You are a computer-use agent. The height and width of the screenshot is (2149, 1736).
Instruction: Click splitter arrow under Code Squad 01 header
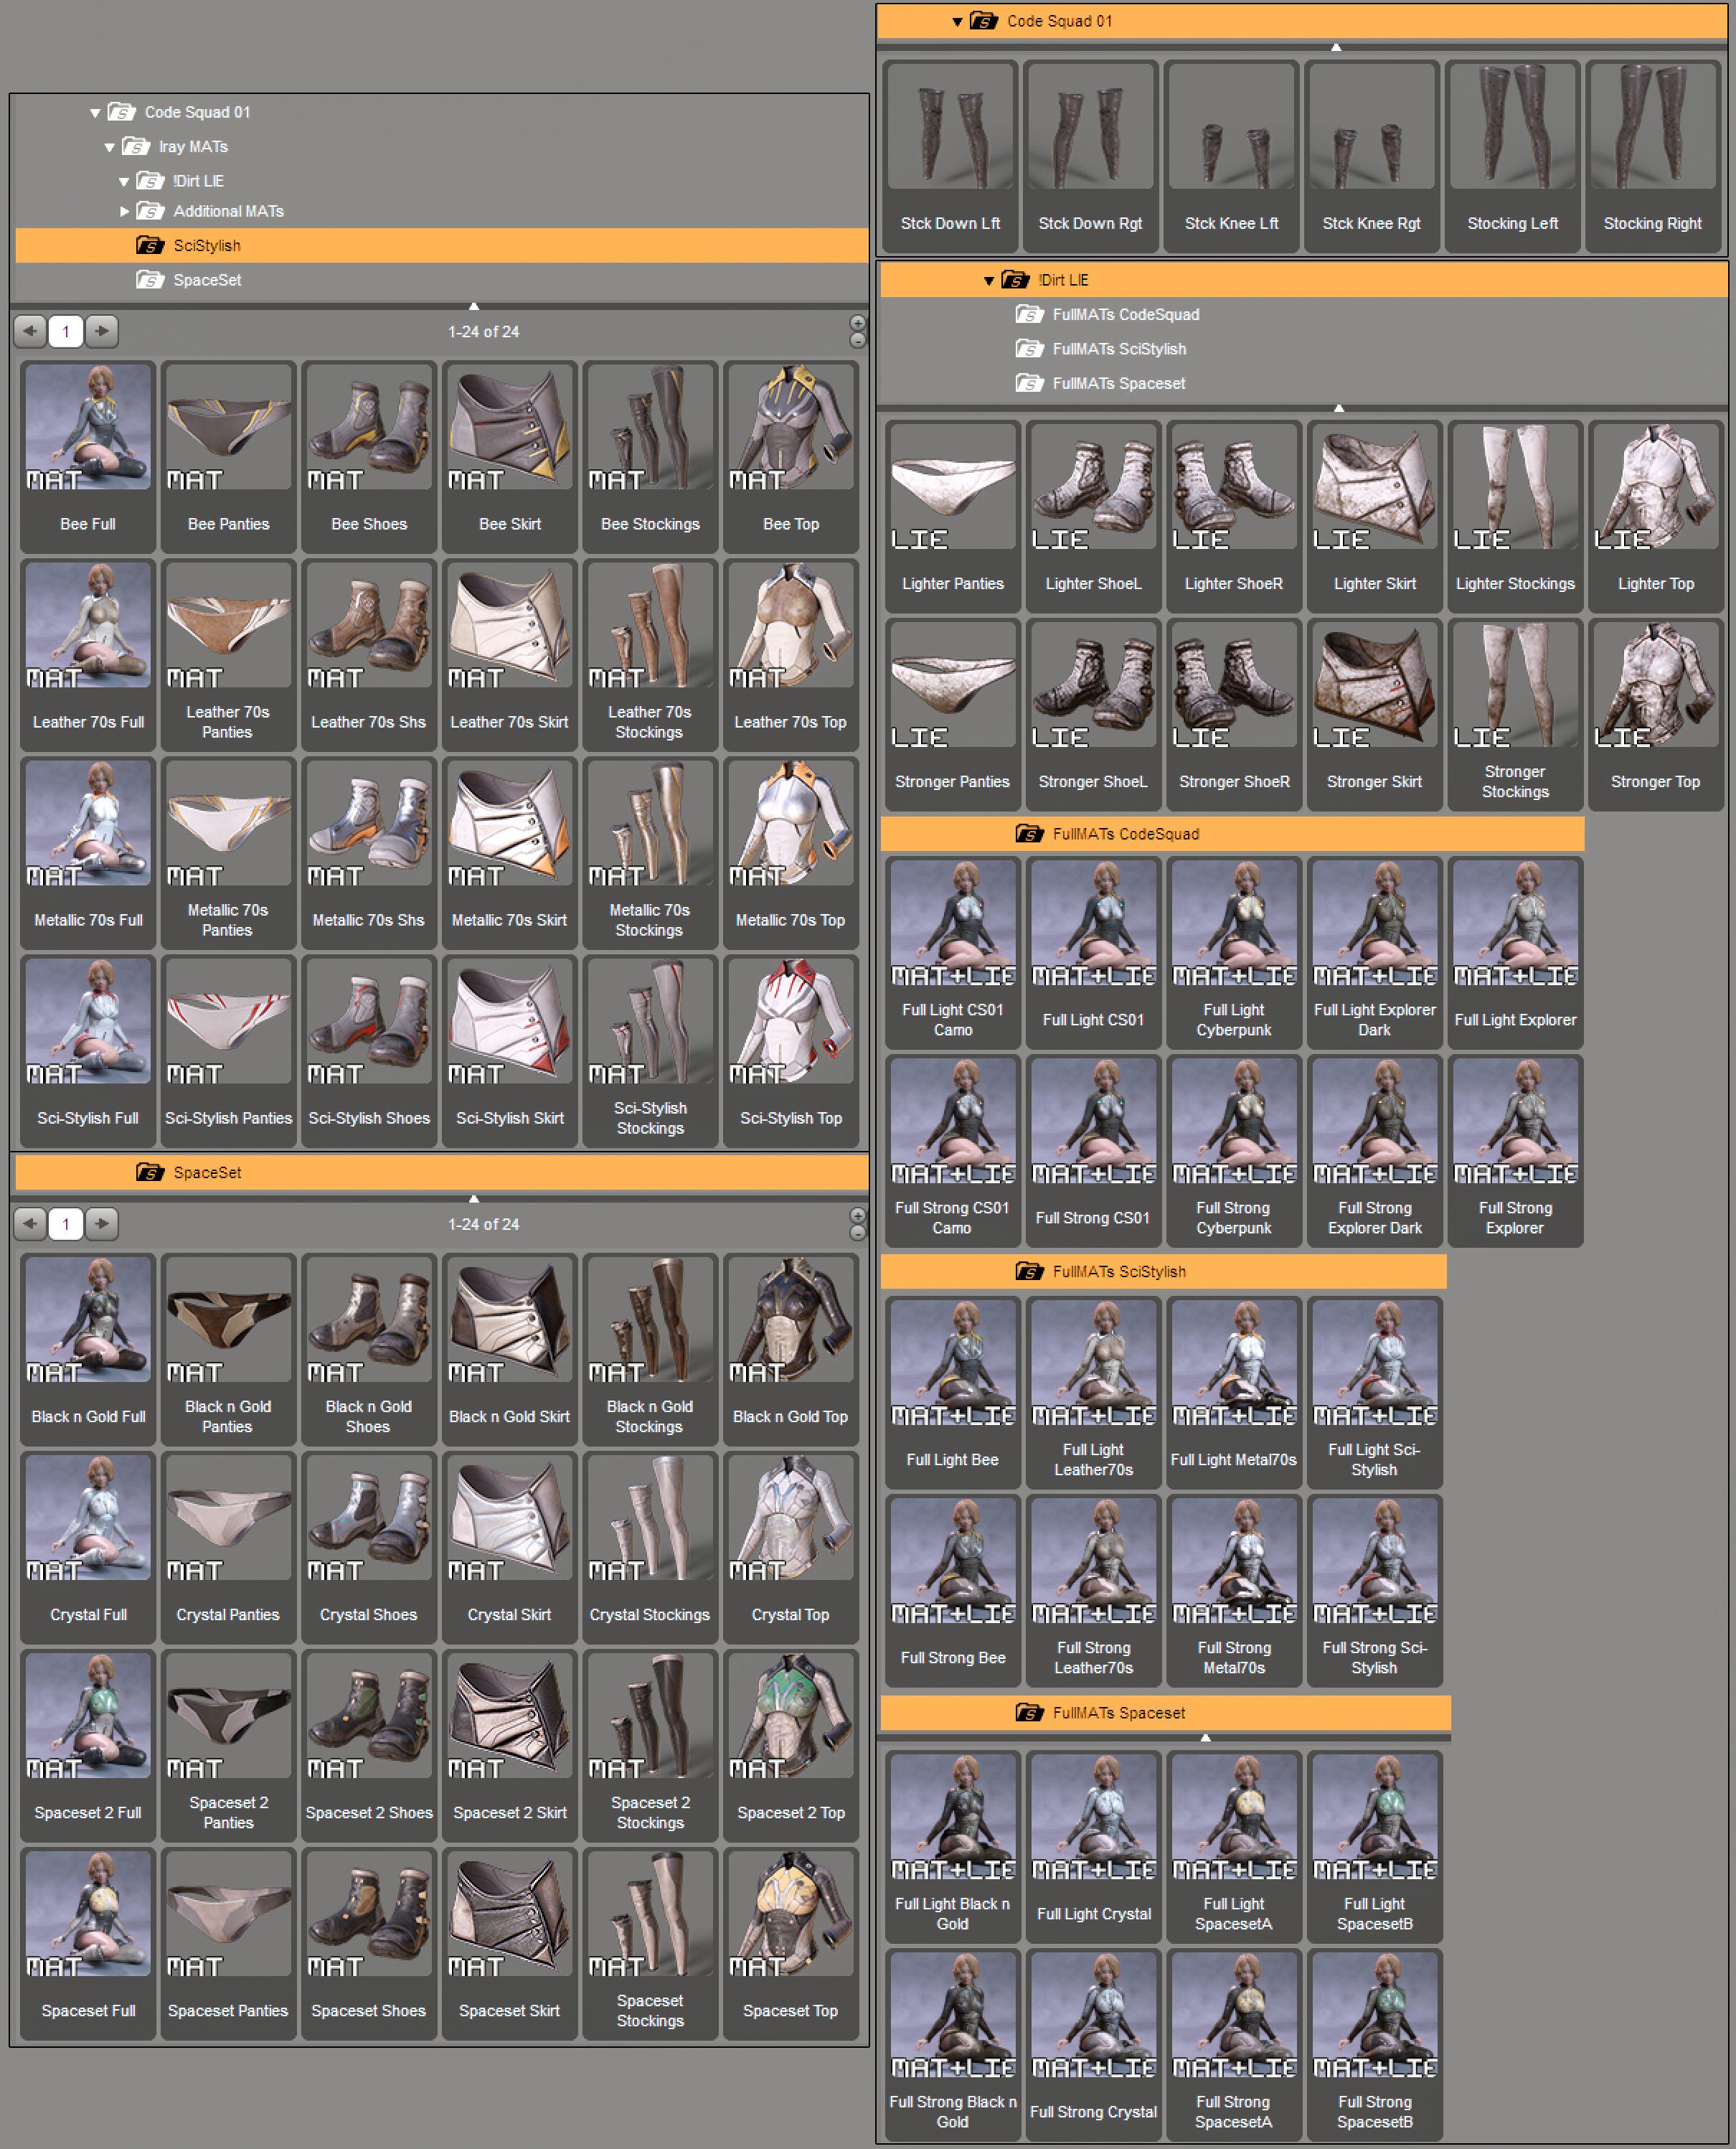point(1336,47)
